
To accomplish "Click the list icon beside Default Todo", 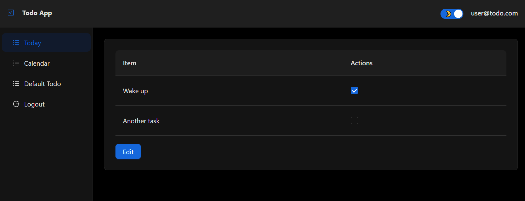I will pos(16,84).
